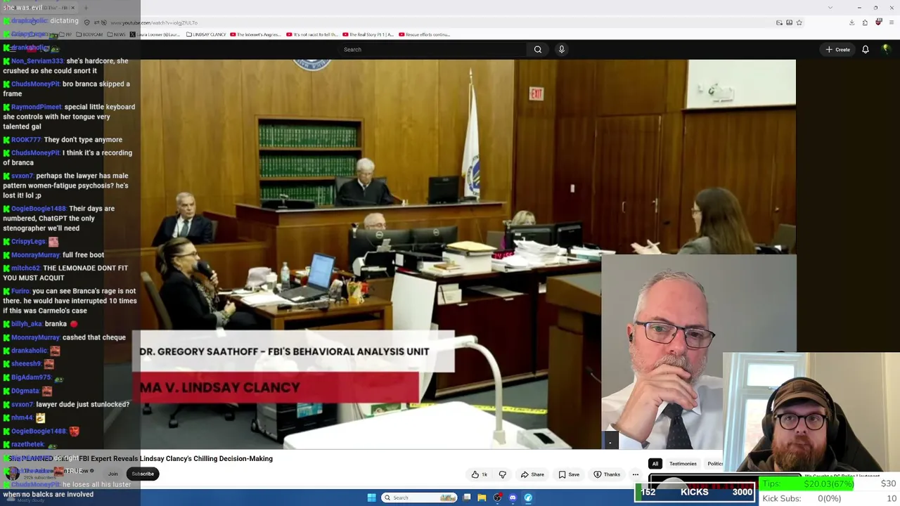Click chat username razethetek

point(27,444)
